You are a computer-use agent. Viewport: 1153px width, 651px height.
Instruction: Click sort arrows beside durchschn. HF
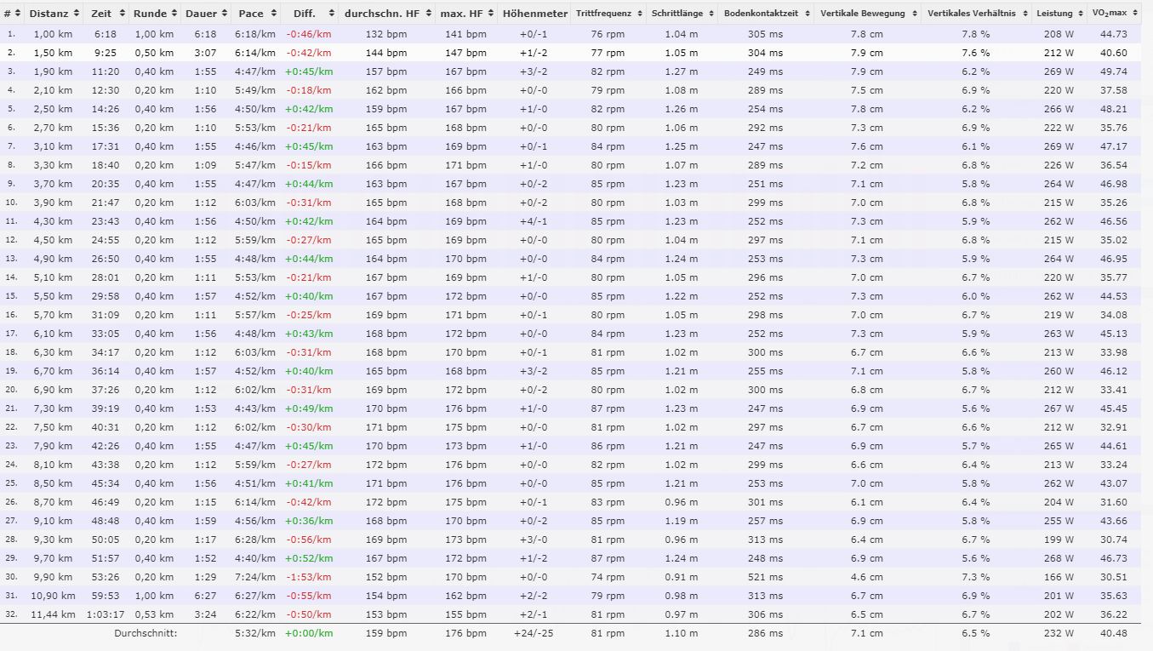(x=426, y=14)
